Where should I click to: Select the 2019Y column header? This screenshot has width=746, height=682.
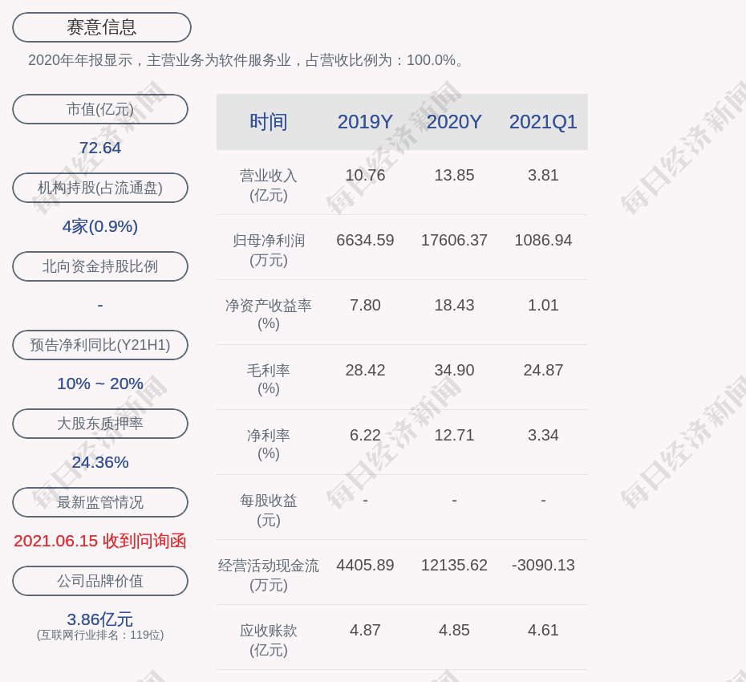(x=365, y=122)
